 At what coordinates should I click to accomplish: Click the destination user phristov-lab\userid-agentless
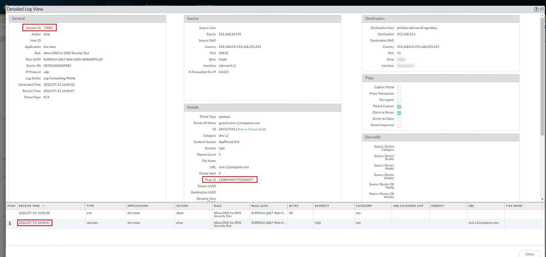pyautogui.click(x=417, y=28)
